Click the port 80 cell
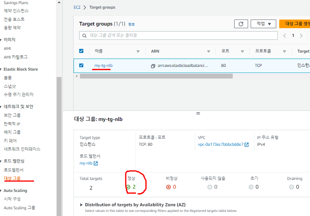 tap(223, 66)
